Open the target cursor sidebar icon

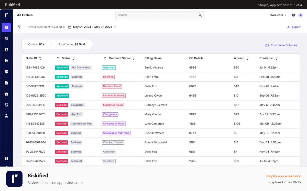pyautogui.click(x=6, y=105)
